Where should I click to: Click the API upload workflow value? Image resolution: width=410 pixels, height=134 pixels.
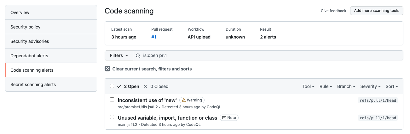point(199,37)
